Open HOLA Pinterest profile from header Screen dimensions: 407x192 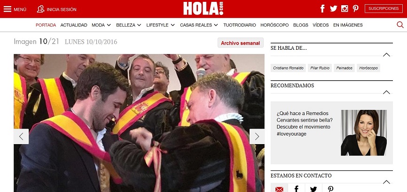click(356, 8)
